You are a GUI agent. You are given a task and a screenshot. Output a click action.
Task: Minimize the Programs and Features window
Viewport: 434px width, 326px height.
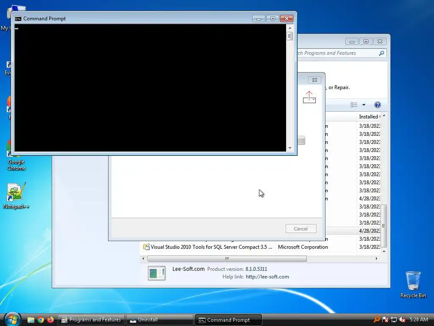click(352, 42)
